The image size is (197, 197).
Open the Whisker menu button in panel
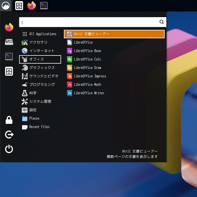click(6, 6)
